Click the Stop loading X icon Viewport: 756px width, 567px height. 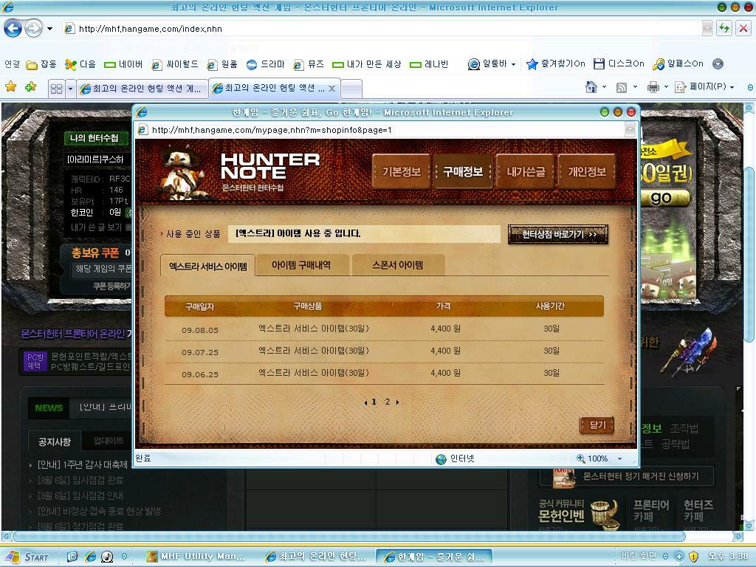743,29
